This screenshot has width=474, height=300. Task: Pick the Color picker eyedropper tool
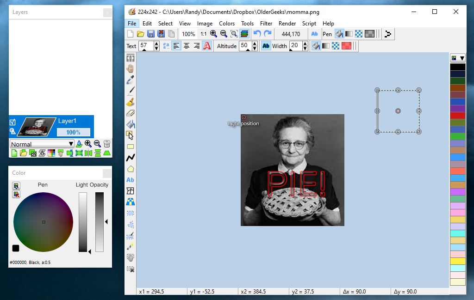(130, 80)
